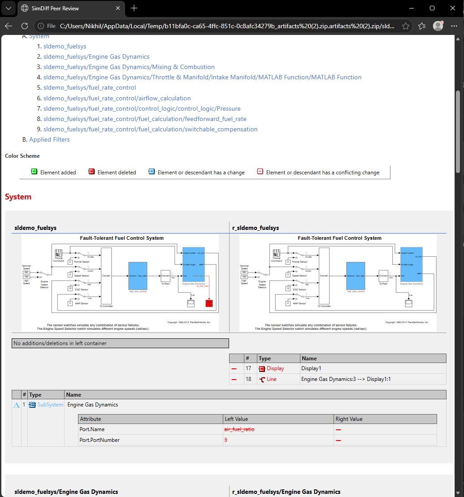Click the red Line type link
The image size is (464, 497).
(x=272, y=379)
